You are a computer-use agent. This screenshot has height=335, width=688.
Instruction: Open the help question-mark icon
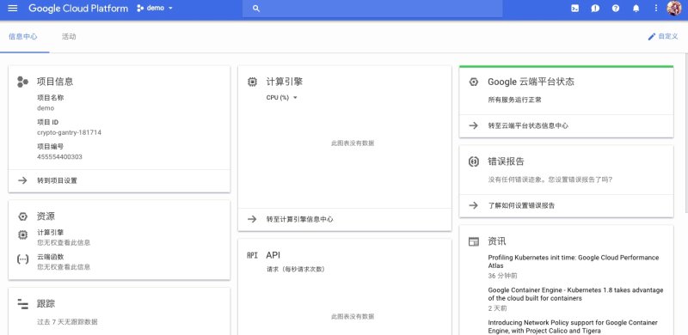pyautogui.click(x=616, y=9)
